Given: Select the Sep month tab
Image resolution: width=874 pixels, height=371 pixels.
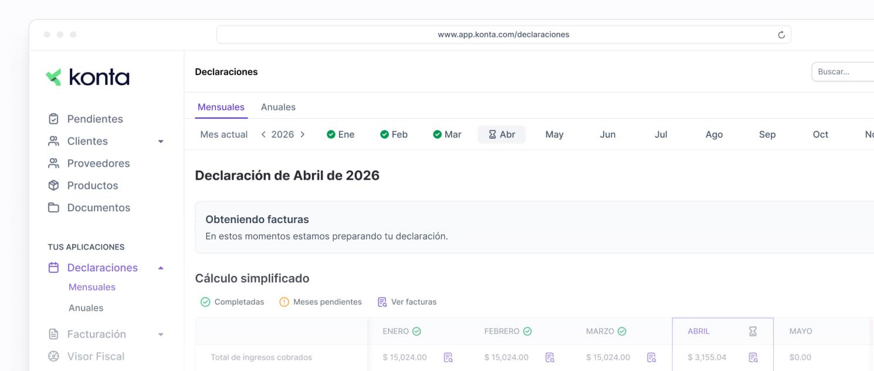Looking at the screenshot, I should click(767, 134).
